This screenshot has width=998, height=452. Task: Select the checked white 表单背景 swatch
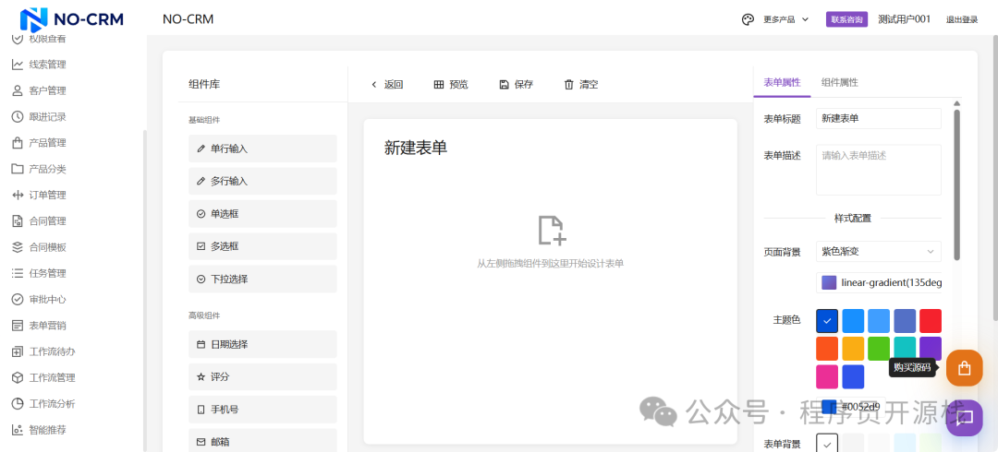pyautogui.click(x=827, y=443)
